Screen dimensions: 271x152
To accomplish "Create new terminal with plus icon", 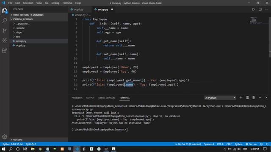I will [241, 98].
